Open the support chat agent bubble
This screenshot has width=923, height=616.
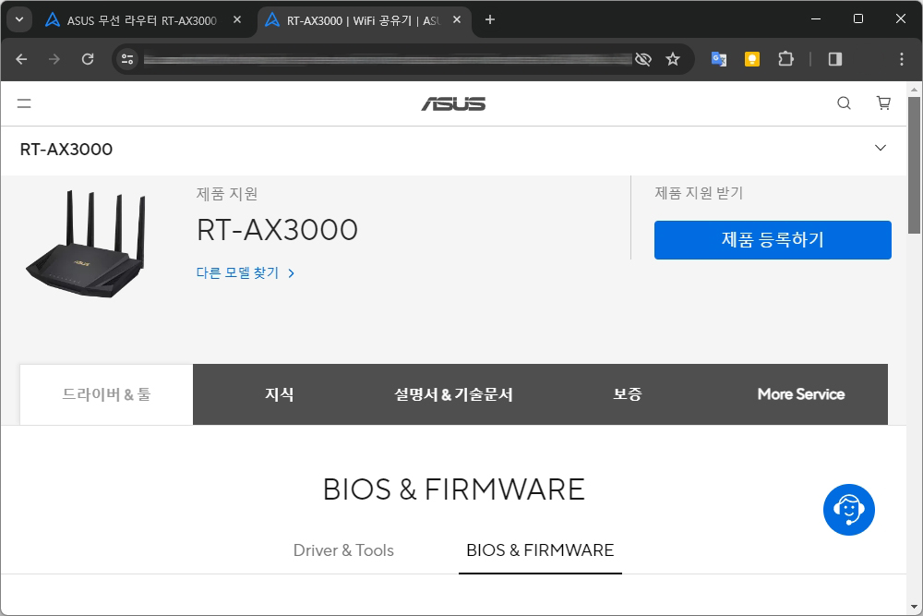pos(849,510)
